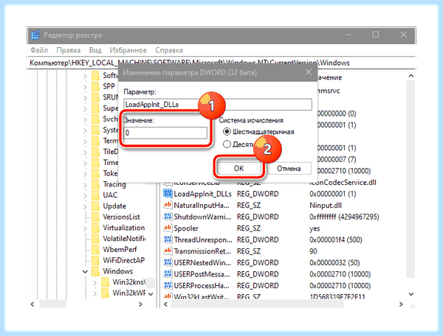The image size is (443, 336).
Task: Click the Spooler string value icon
Action: [168, 228]
